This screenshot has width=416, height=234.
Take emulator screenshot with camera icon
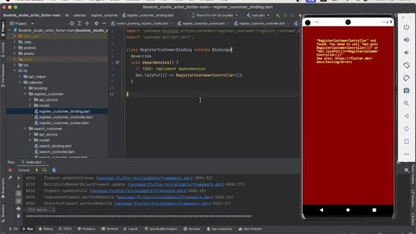click(x=406, y=90)
